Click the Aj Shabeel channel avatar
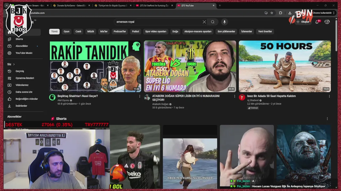Screen dimensions: 341x191 tap(242, 97)
